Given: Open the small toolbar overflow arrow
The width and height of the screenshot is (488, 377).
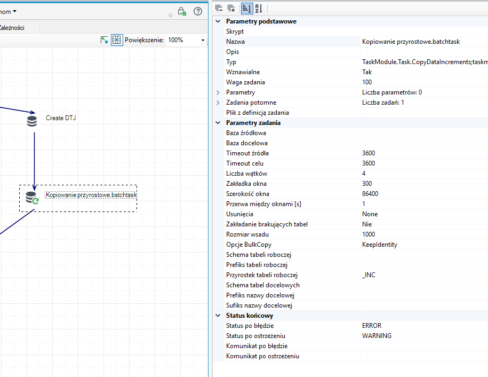Looking at the screenshot, I should point(170,15).
